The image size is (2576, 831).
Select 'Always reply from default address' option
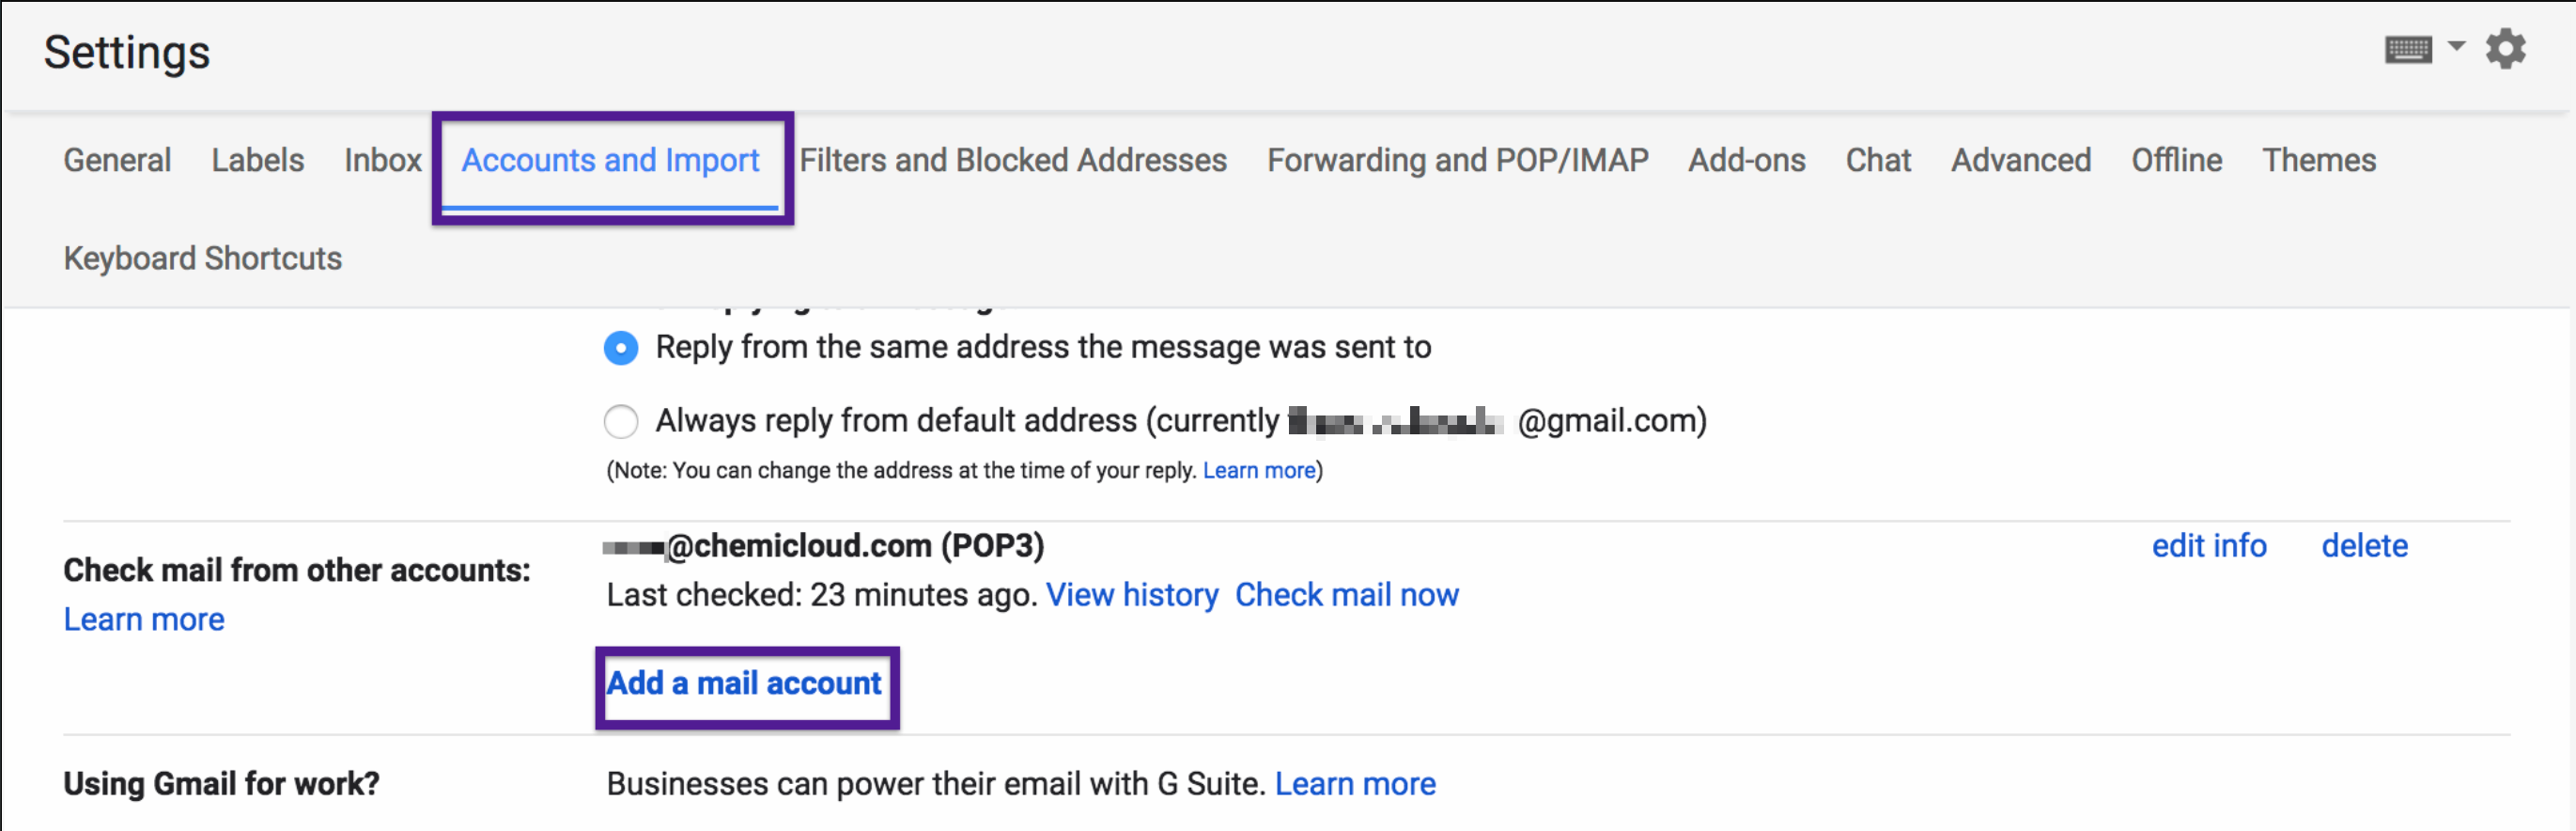click(x=621, y=421)
